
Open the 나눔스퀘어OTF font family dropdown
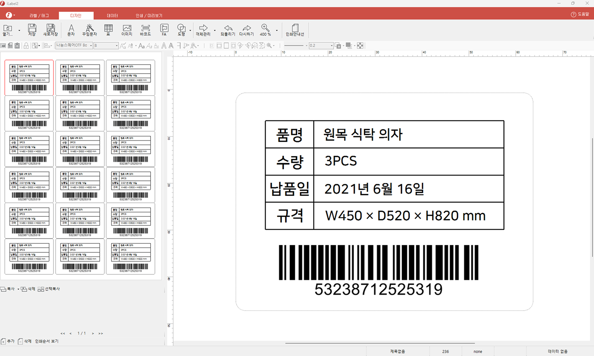tap(91, 45)
